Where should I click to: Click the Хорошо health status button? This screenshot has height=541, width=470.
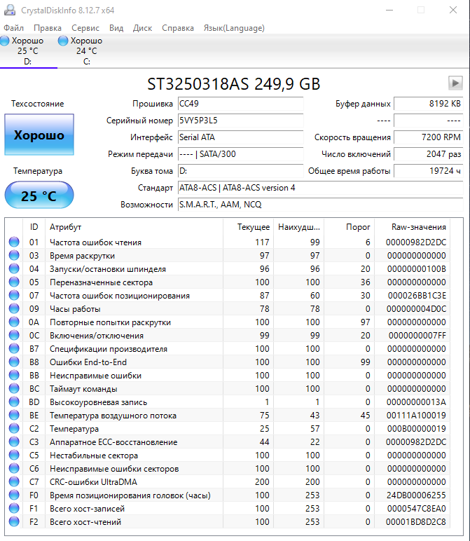point(39,135)
